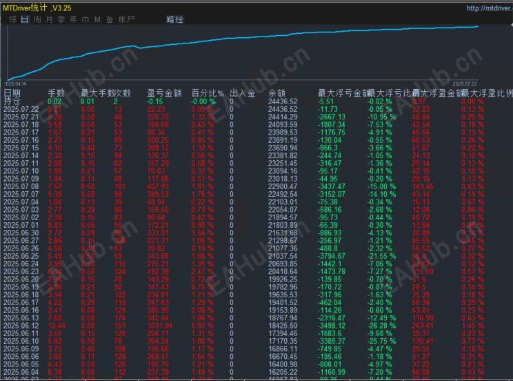The image size is (513, 381).
Task: Click the 日期 column header
Action: 12,93
